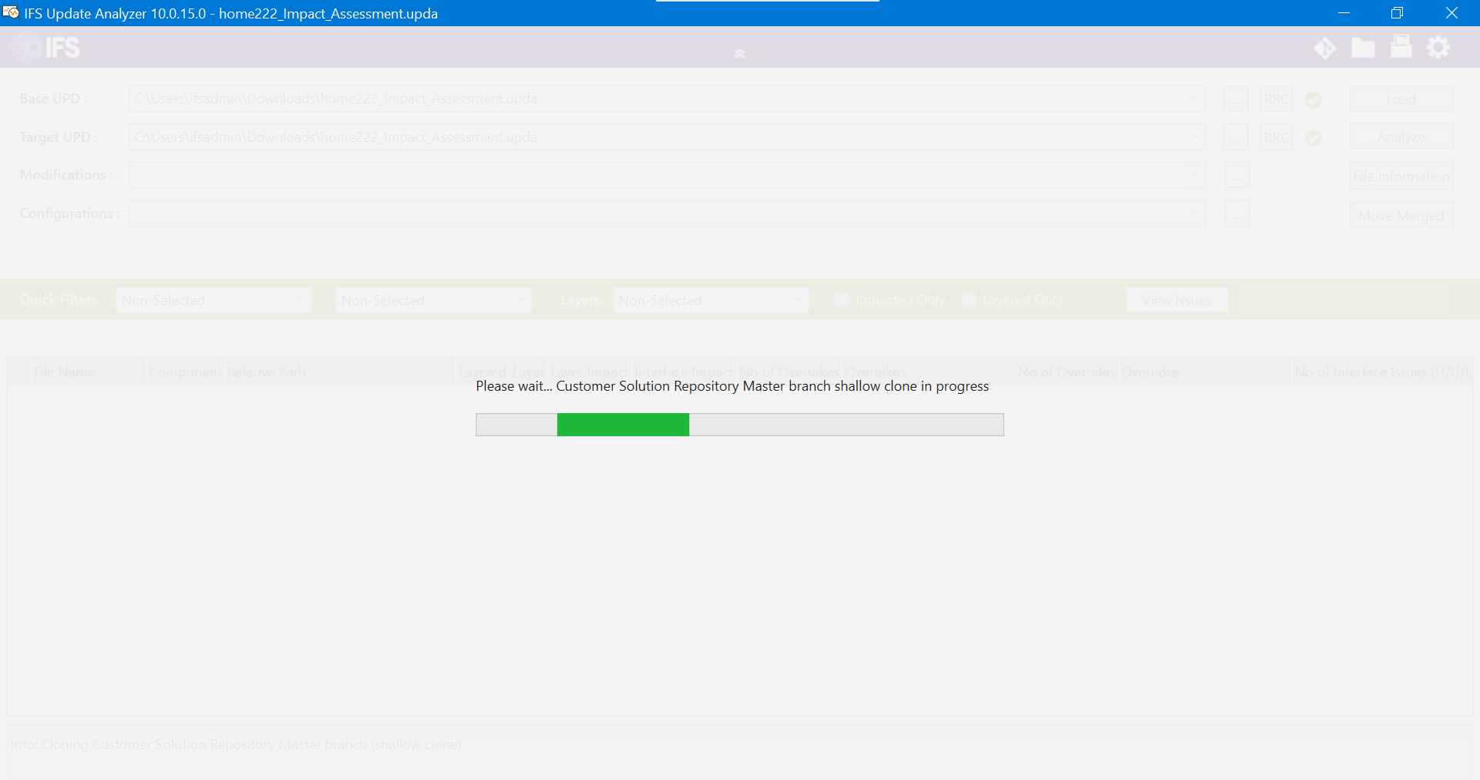Screen dimensions: 1480x780
Task: Click the green check icon for Target UPD
Action: [1313, 138]
